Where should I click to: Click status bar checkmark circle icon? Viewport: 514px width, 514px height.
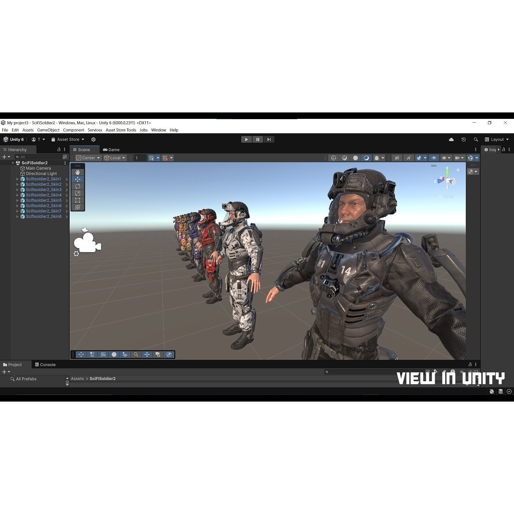[509, 391]
